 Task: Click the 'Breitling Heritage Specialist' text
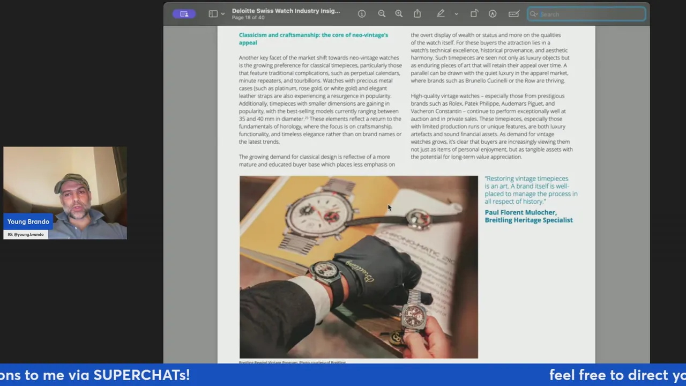click(528, 220)
